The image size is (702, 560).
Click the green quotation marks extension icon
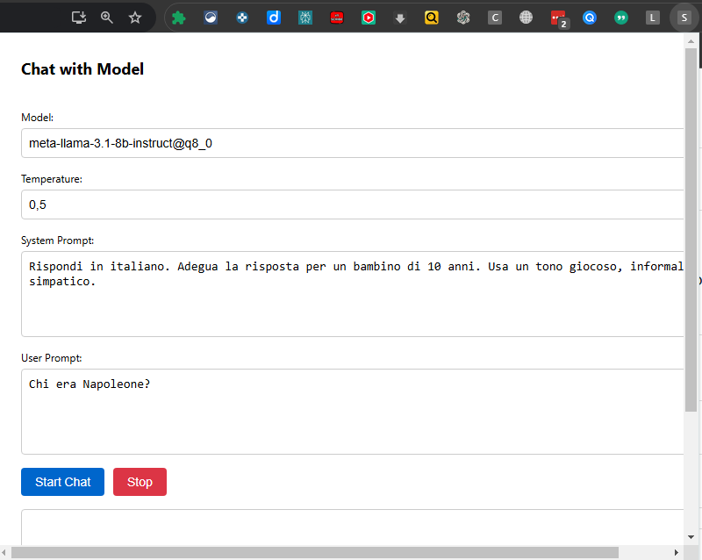pos(621,17)
